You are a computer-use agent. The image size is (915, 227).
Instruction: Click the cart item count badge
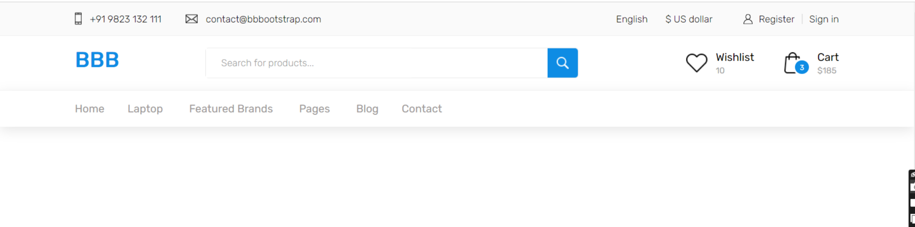(x=801, y=67)
